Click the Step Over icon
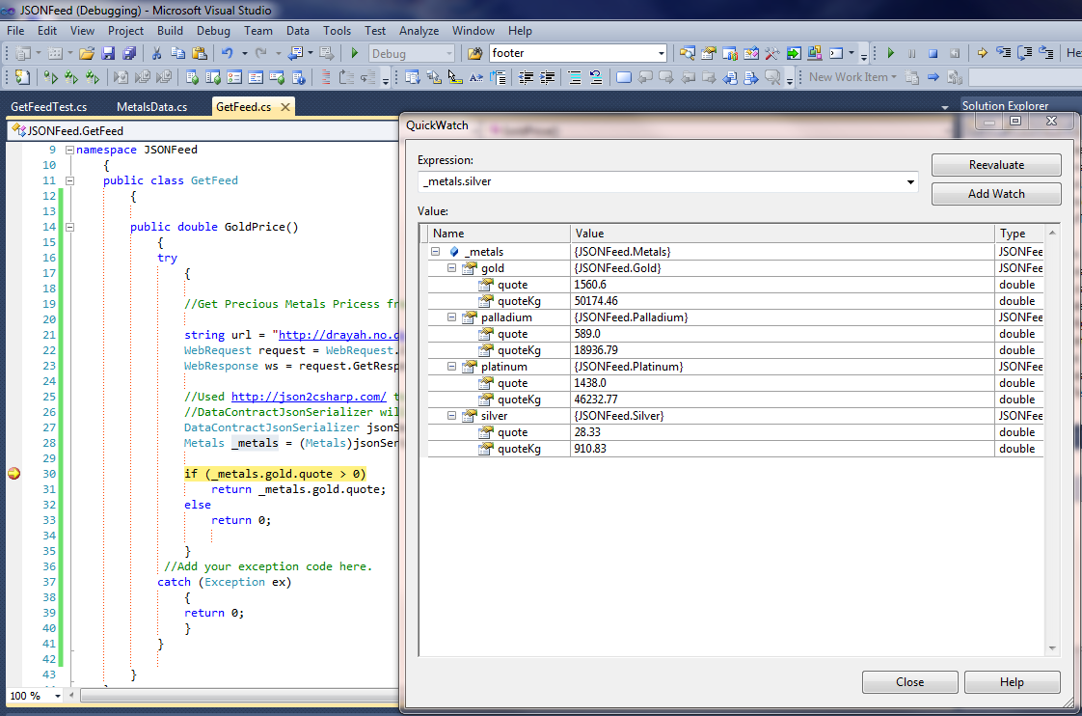The height and width of the screenshot is (716, 1082). 1025,53
